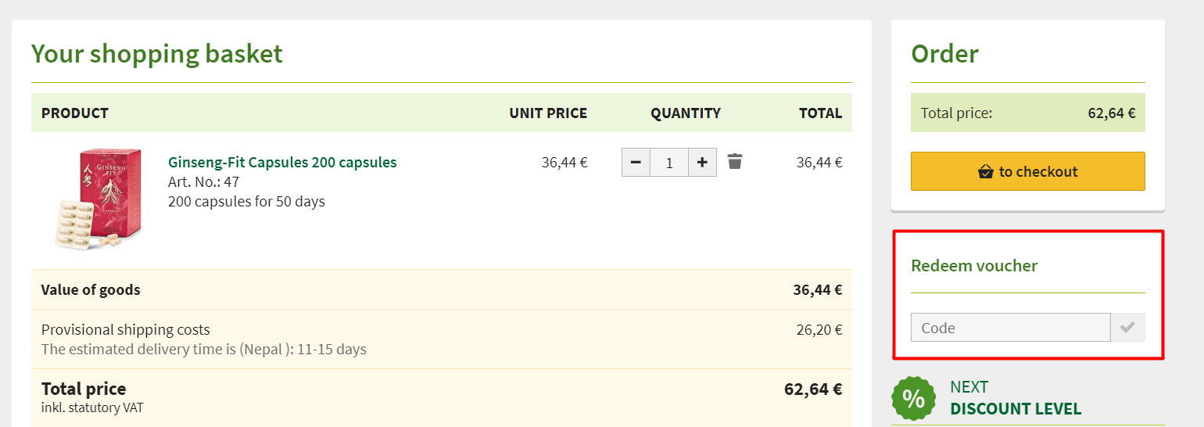Open the NEXT DISCOUNT LEVEL section
This screenshot has height=427, width=1204.
click(1016, 398)
